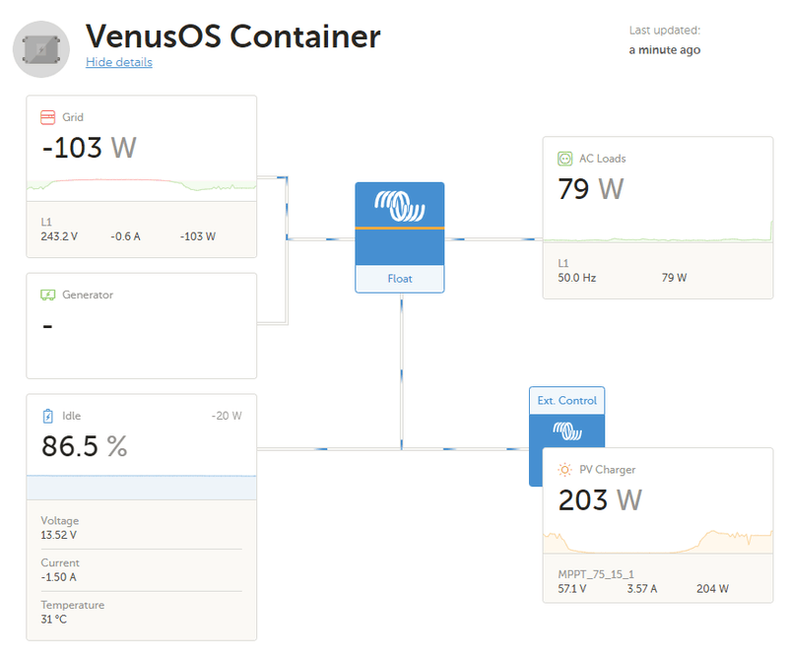Click the Grid meter icon

(x=47, y=117)
